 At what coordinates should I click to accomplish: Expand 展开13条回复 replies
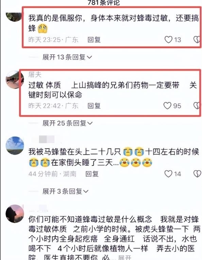click(67, 57)
